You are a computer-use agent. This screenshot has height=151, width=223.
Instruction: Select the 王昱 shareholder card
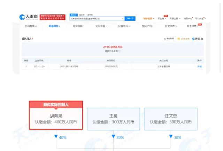(113, 119)
